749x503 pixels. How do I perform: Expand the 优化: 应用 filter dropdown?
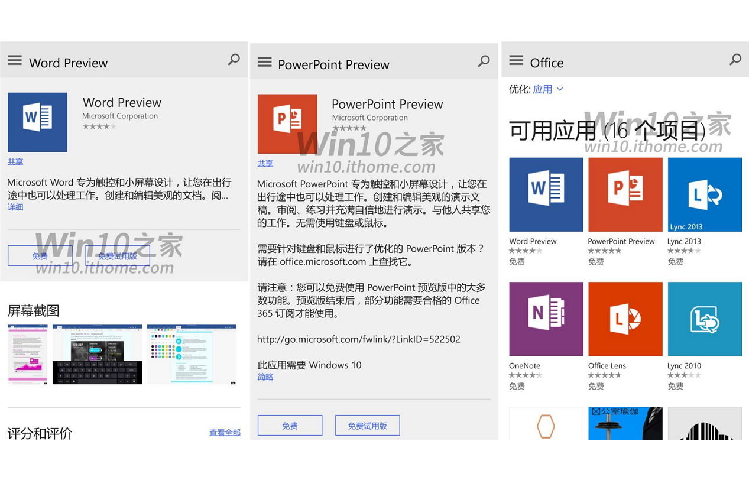click(x=548, y=89)
